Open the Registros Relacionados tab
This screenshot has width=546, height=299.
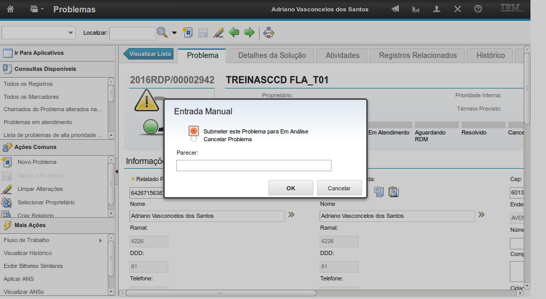pos(418,55)
